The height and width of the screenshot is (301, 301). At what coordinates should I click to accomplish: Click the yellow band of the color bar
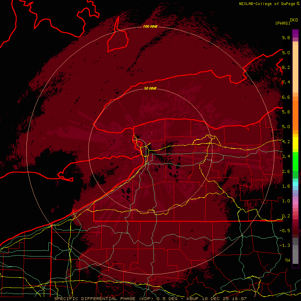pyautogui.click(x=295, y=143)
